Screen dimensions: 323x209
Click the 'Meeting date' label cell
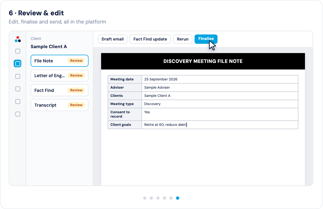[125, 79]
